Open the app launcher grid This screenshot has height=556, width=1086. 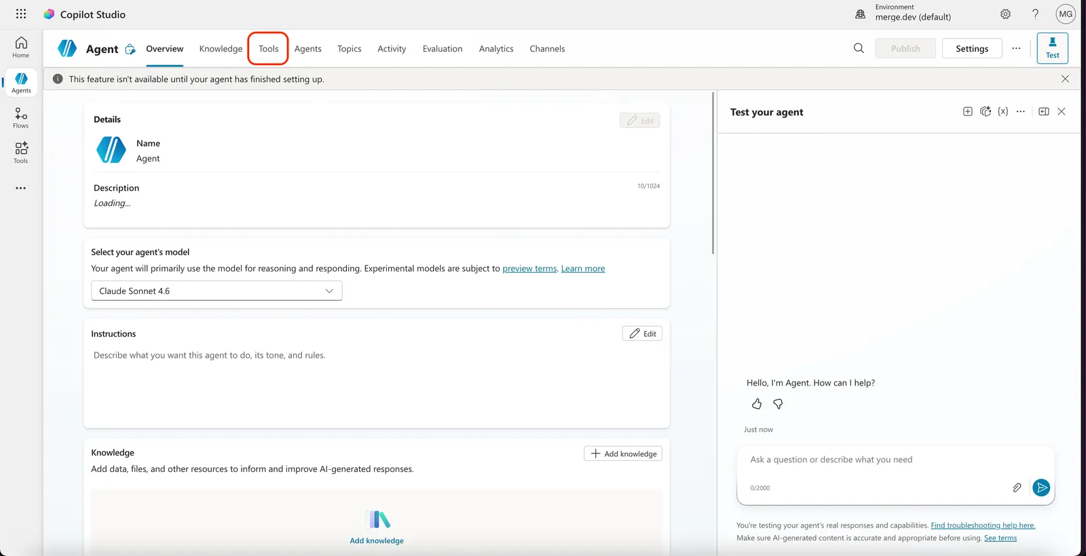pyautogui.click(x=21, y=14)
